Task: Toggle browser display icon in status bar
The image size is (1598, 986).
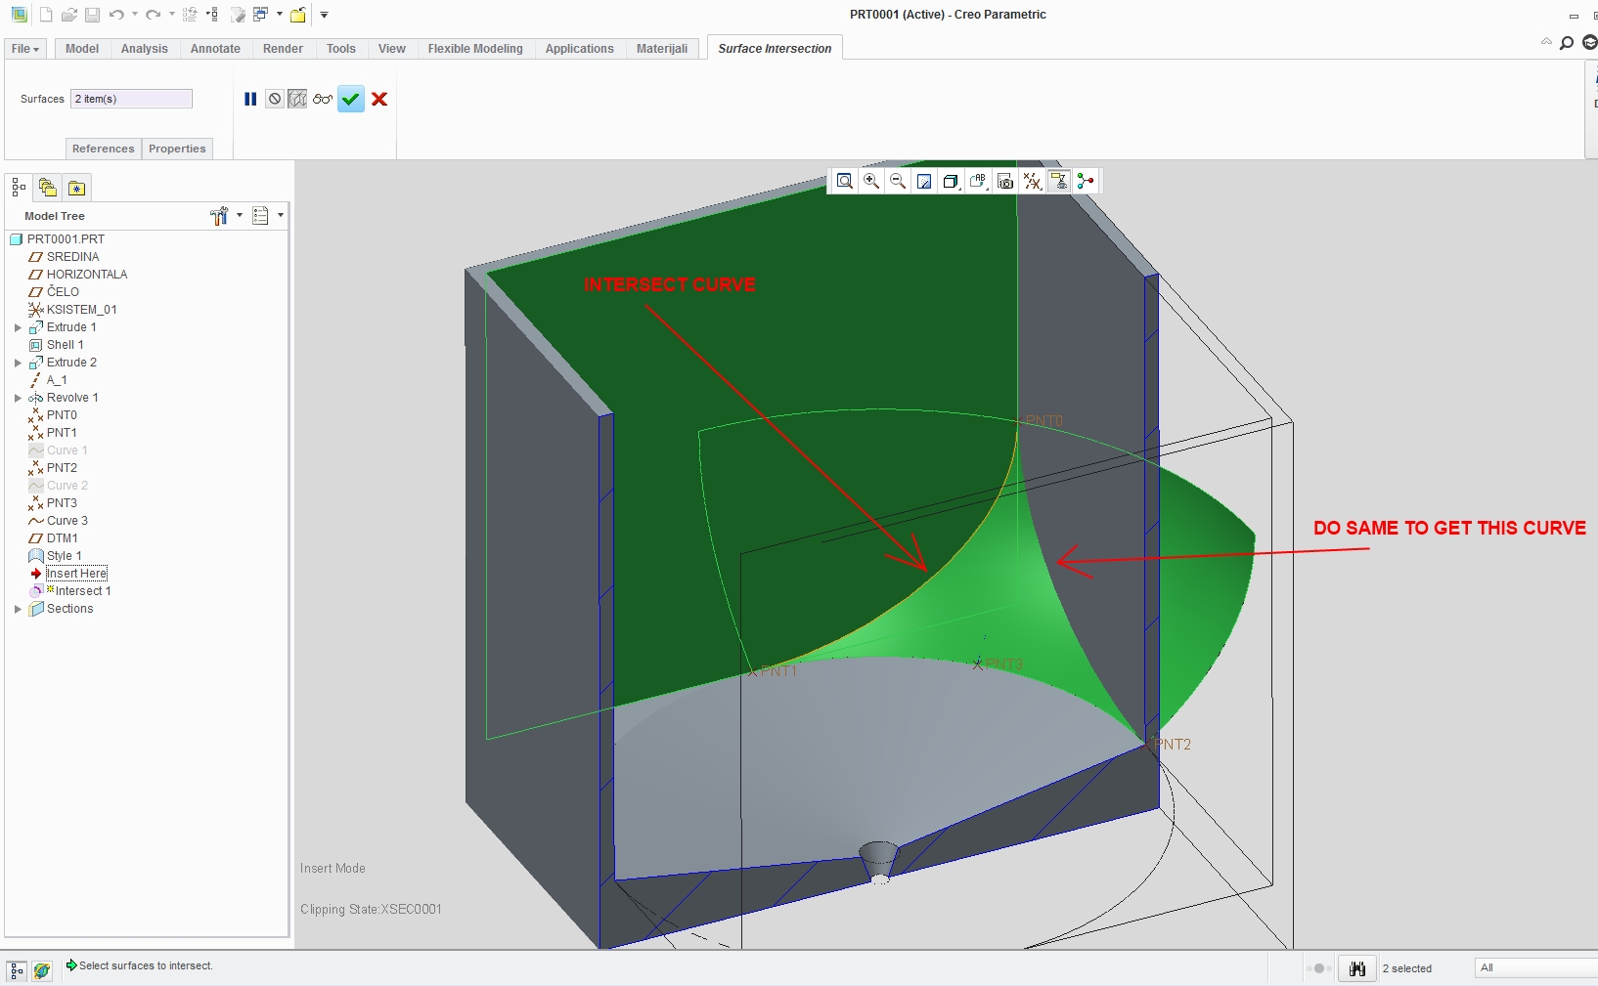Action: point(42,970)
